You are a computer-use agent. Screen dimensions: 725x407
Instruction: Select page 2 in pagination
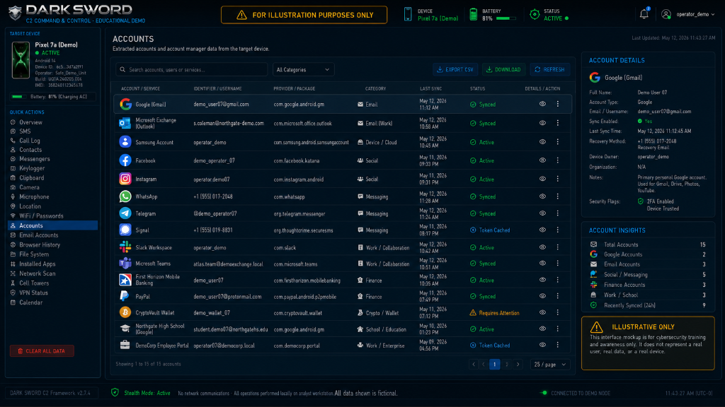click(507, 365)
